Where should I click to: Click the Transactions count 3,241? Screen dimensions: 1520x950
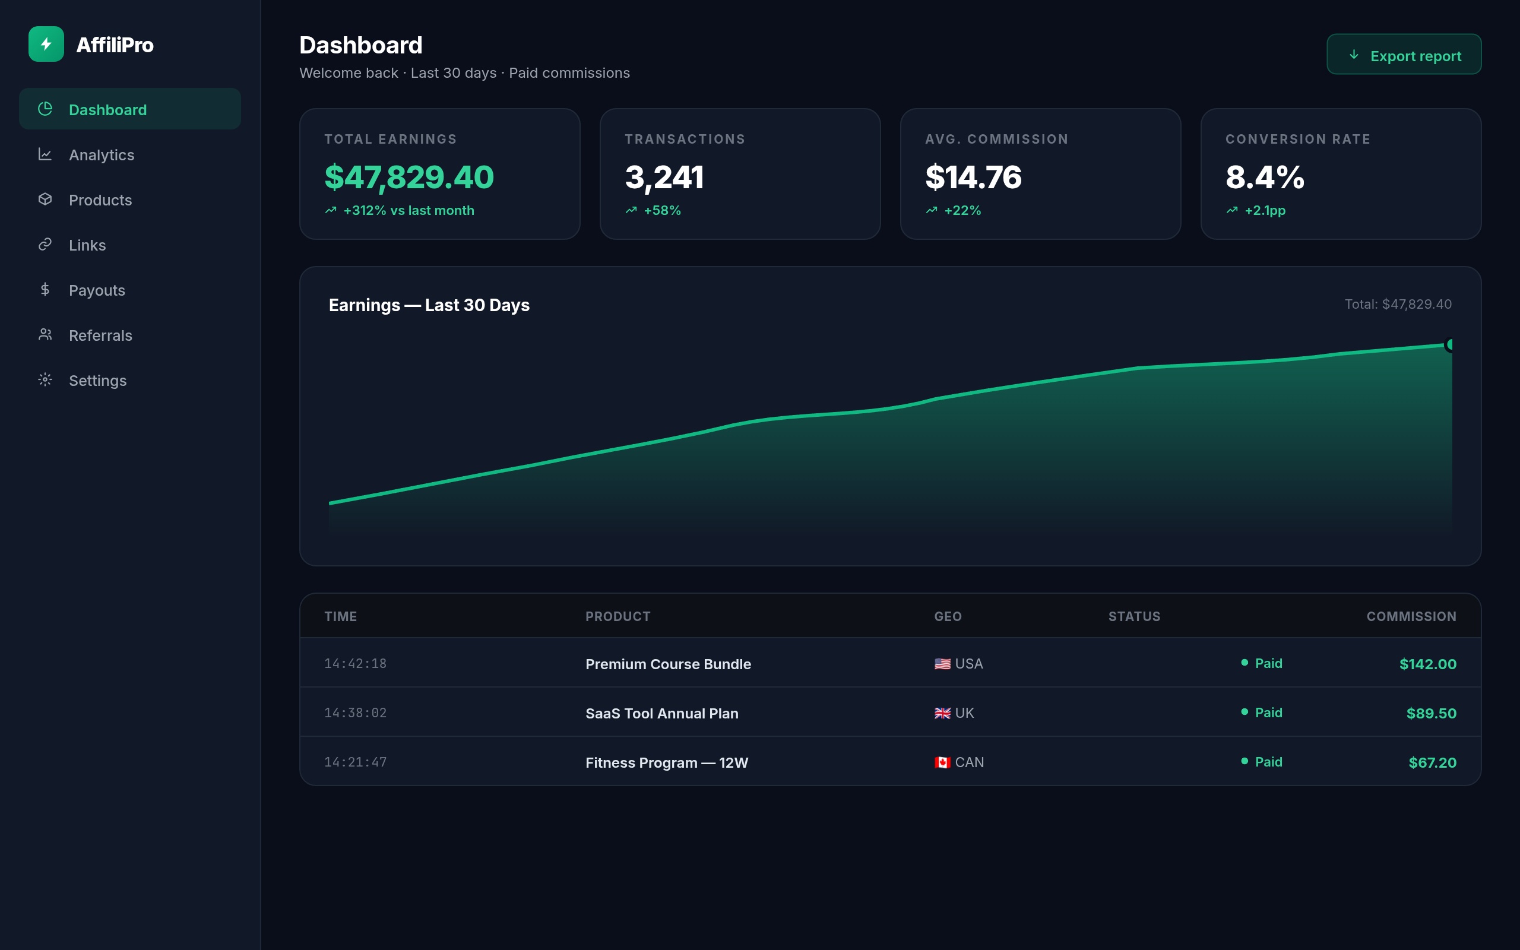(x=664, y=176)
